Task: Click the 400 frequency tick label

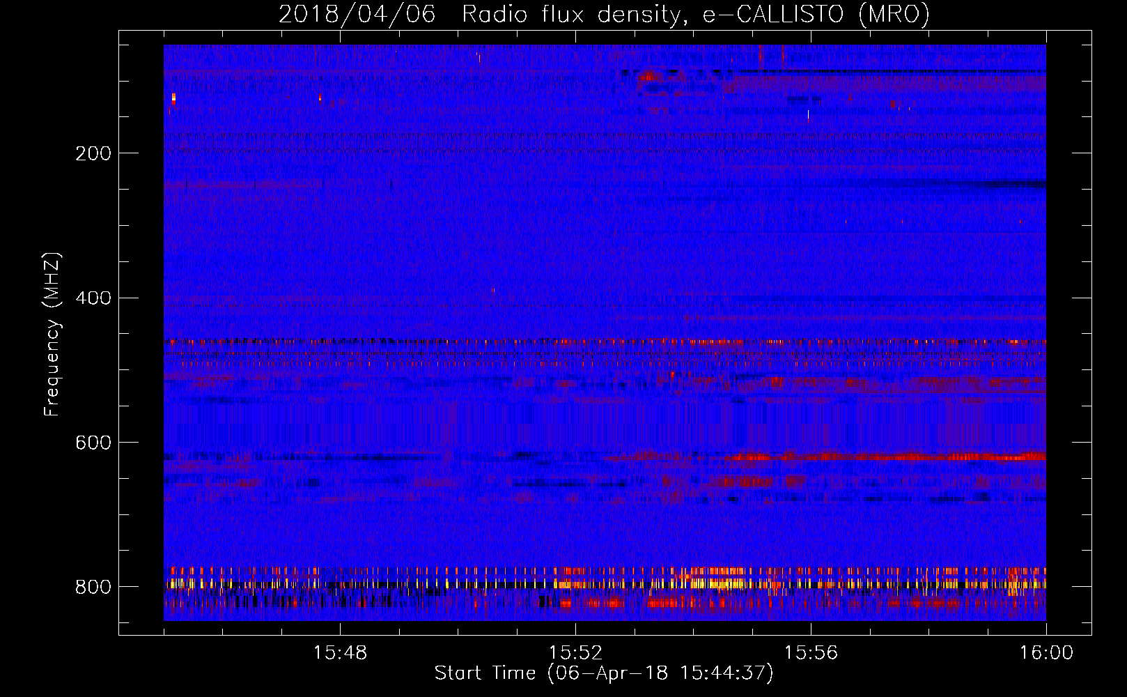Action: [93, 298]
